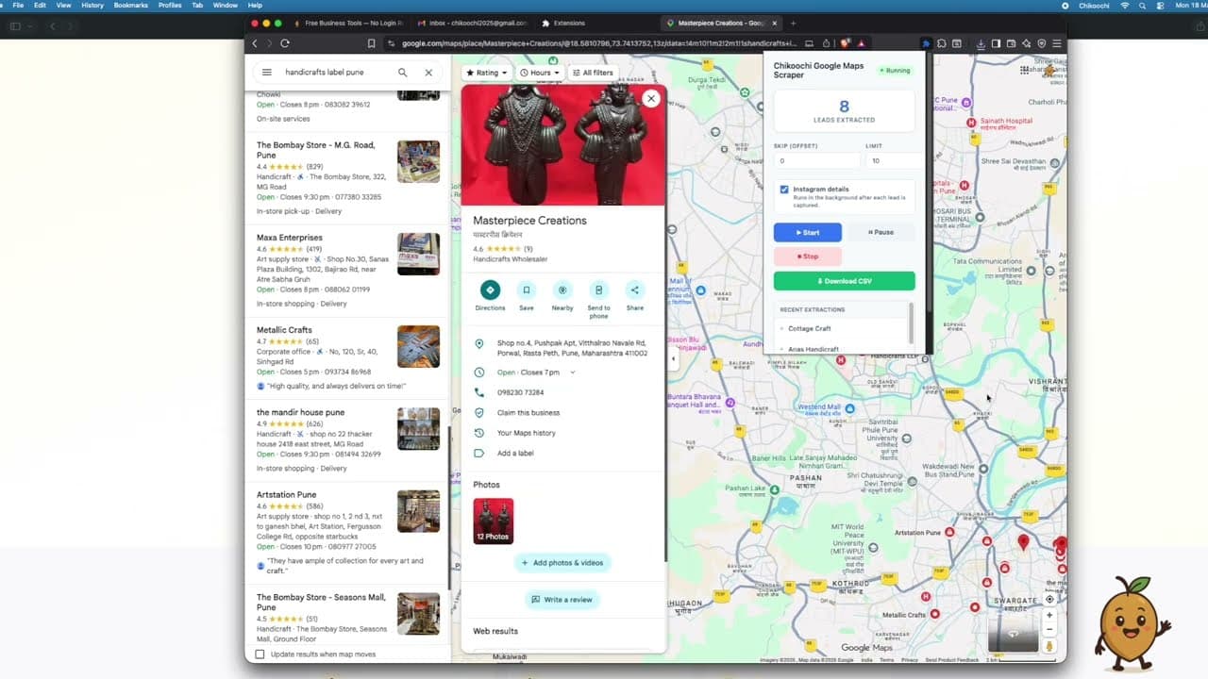Open Your Maps history
Screen dimensions: 1208x679
coord(527,433)
